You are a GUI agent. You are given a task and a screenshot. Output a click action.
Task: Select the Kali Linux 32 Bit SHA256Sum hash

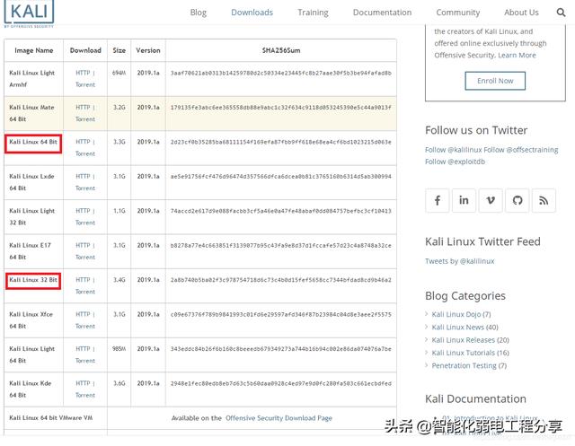(x=281, y=280)
